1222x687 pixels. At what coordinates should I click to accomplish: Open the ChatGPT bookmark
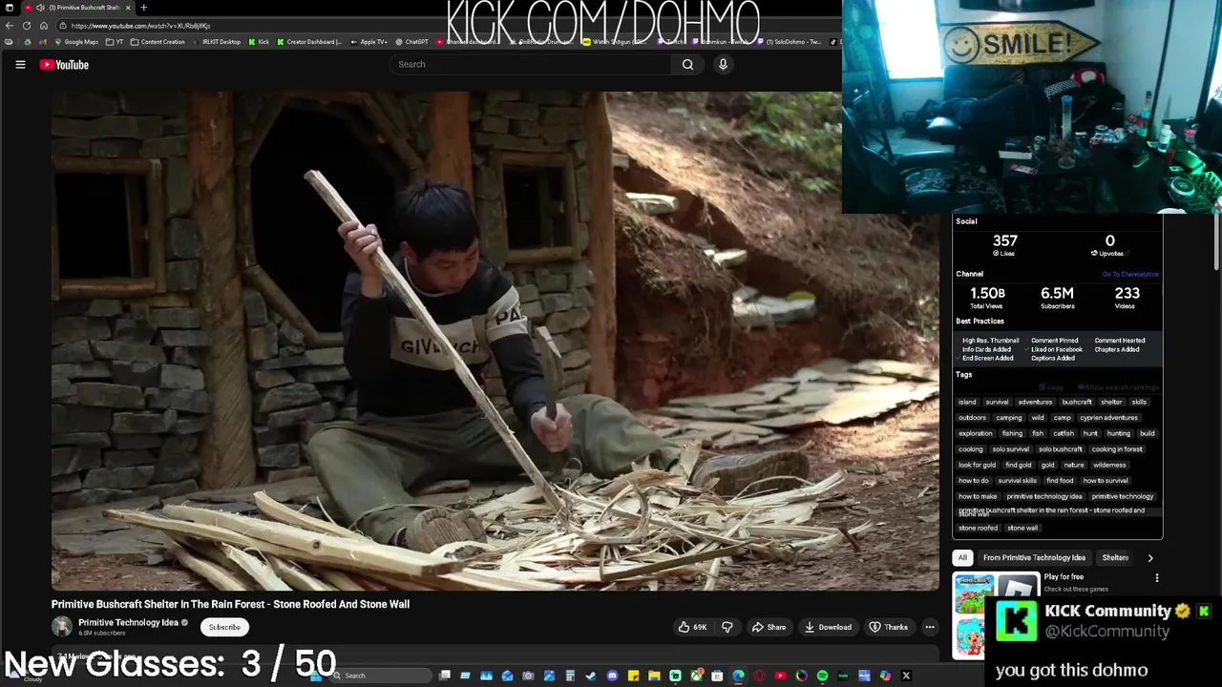pyautogui.click(x=411, y=42)
